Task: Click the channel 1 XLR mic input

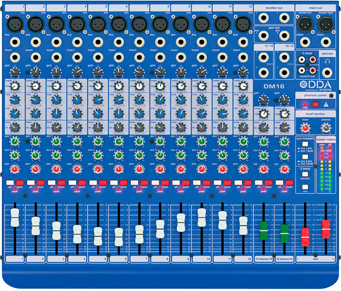Action: click(x=15, y=25)
